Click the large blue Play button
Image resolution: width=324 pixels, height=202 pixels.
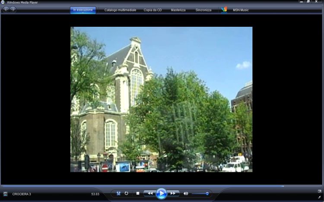[x=161, y=193]
